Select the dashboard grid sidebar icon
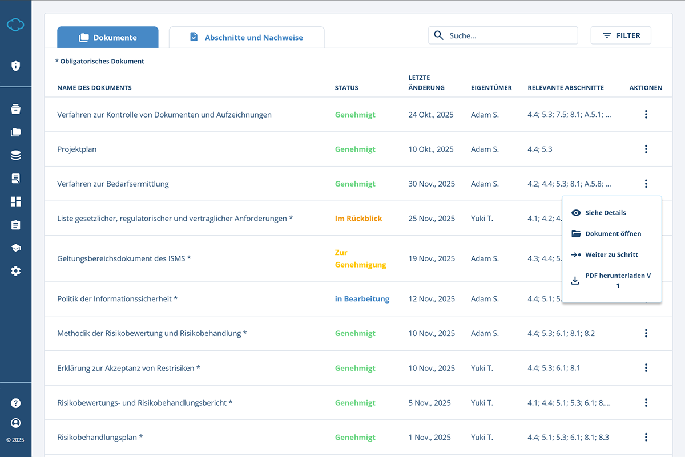 point(15,201)
